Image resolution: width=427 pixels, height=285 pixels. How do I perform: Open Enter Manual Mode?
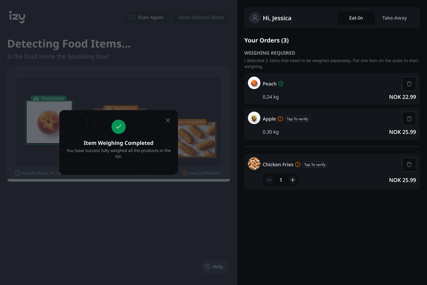point(201,17)
